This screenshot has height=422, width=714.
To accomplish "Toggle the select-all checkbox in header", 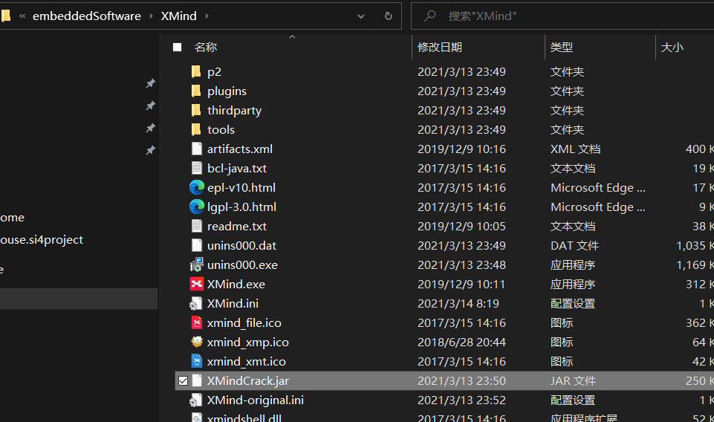I will tap(178, 48).
